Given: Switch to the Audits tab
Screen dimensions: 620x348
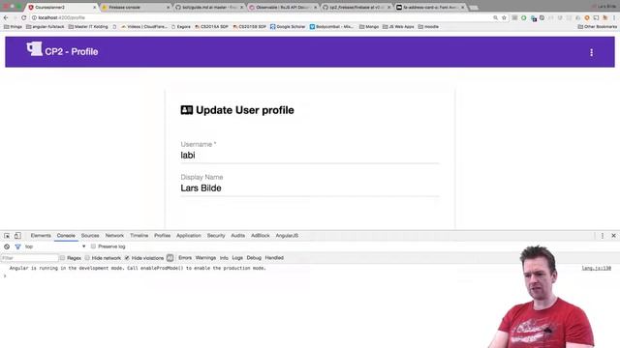Looking at the screenshot, I should point(237,236).
